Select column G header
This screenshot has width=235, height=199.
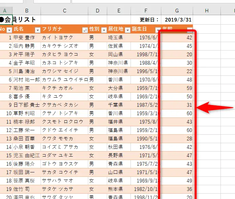pos(177,11)
